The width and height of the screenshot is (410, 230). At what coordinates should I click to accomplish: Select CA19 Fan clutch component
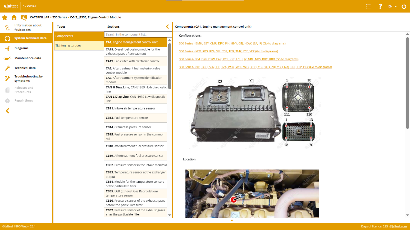(136, 61)
